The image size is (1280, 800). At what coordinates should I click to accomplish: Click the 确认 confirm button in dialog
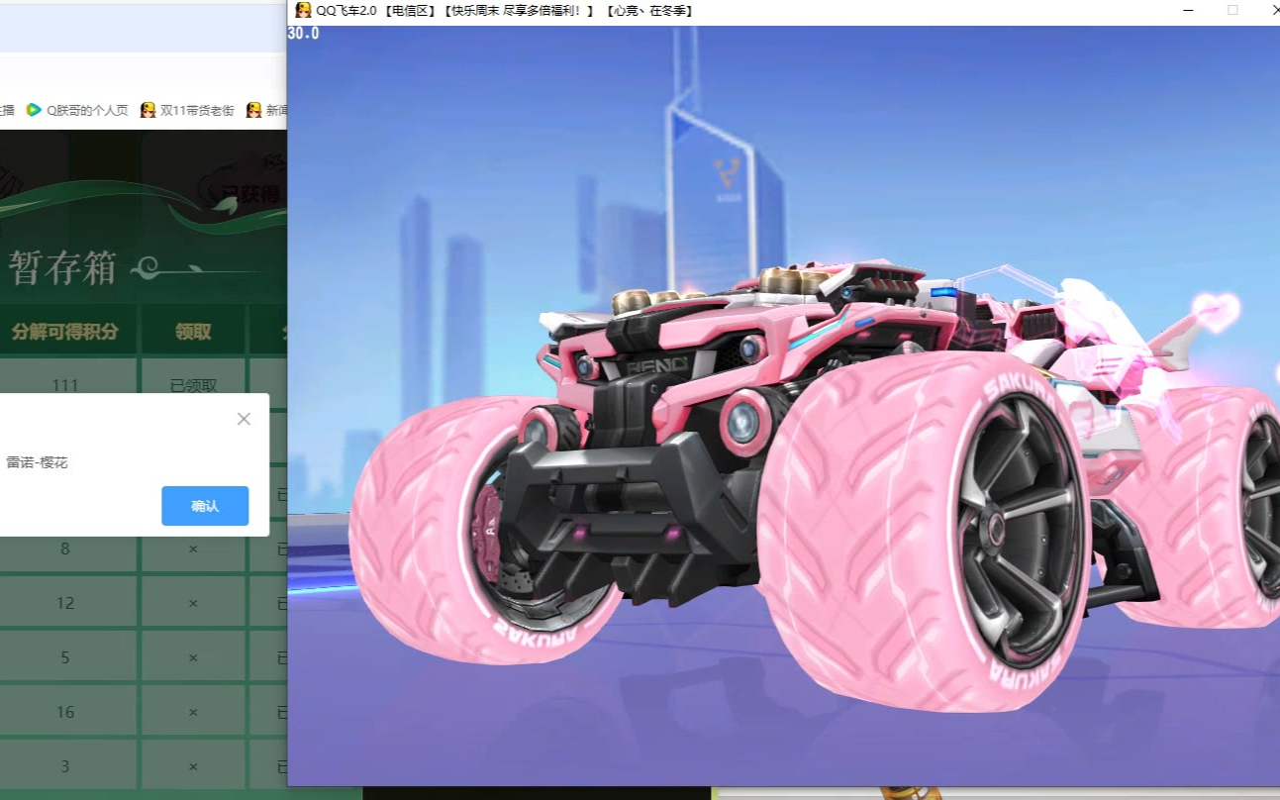point(205,506)
